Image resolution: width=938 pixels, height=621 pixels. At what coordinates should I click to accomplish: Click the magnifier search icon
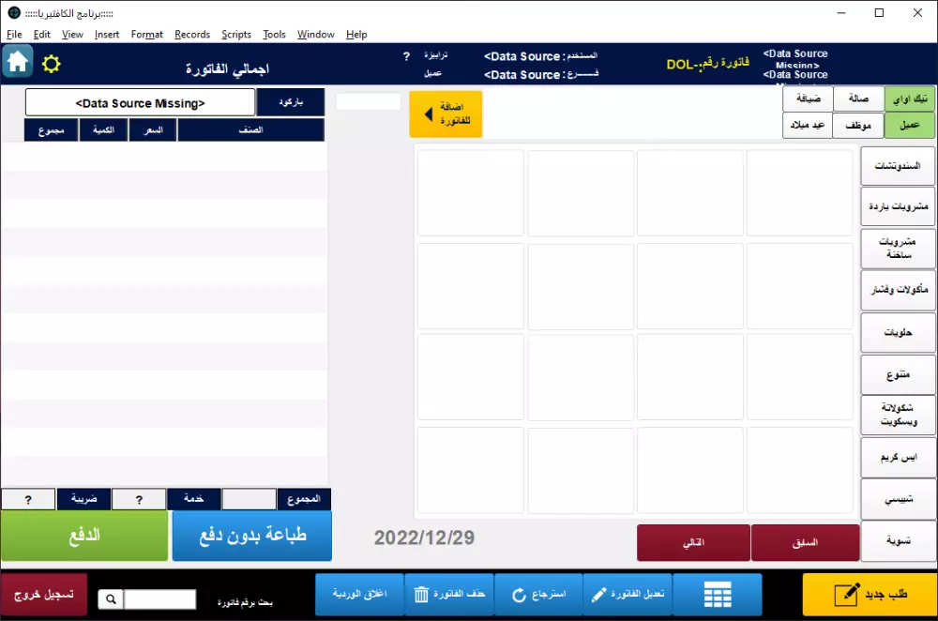click(x=110, y=598)
